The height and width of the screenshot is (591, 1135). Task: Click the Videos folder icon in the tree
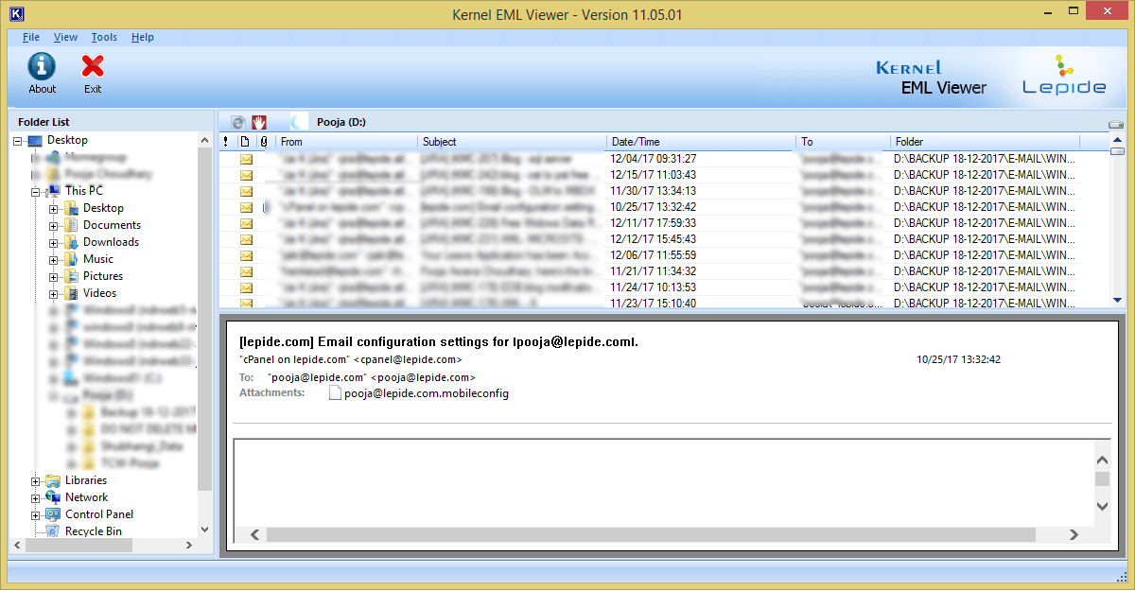click(x=71, y=293)
